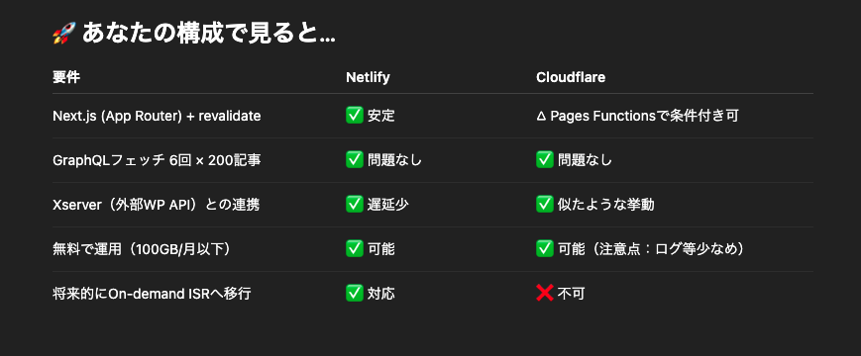Click the Pages Functionsで条件付き可 text
861x356 pixels.
coord(644,116)
